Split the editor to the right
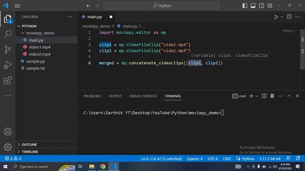Image resolution: width=305 pixels, height=171 pixels. (289, 17)
